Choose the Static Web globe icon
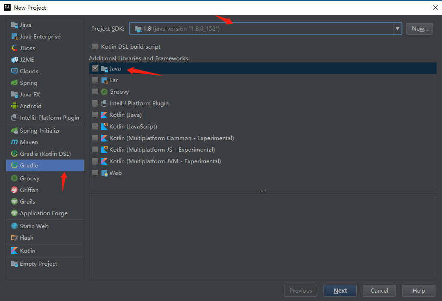442x301 pixels. [x=14, y=226]
